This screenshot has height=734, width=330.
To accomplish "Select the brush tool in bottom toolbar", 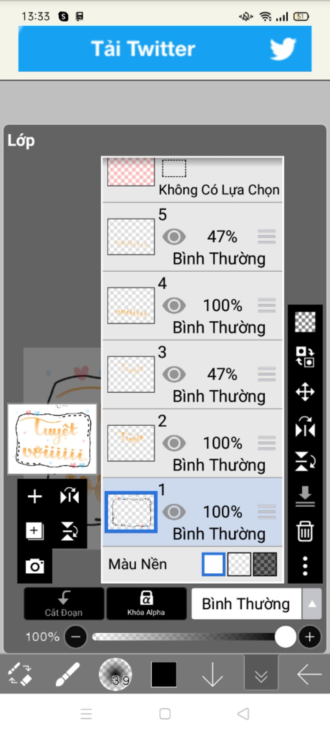I will tap(67, 674).
